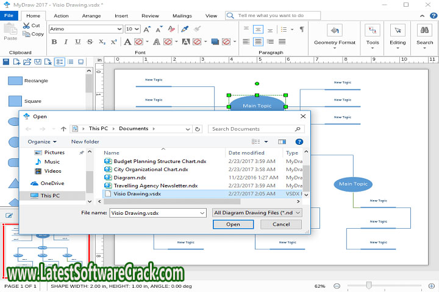This screenshot has width=439, height=292.
Task: Switch to the Insert tab
Action: click(x=121, y=16)
